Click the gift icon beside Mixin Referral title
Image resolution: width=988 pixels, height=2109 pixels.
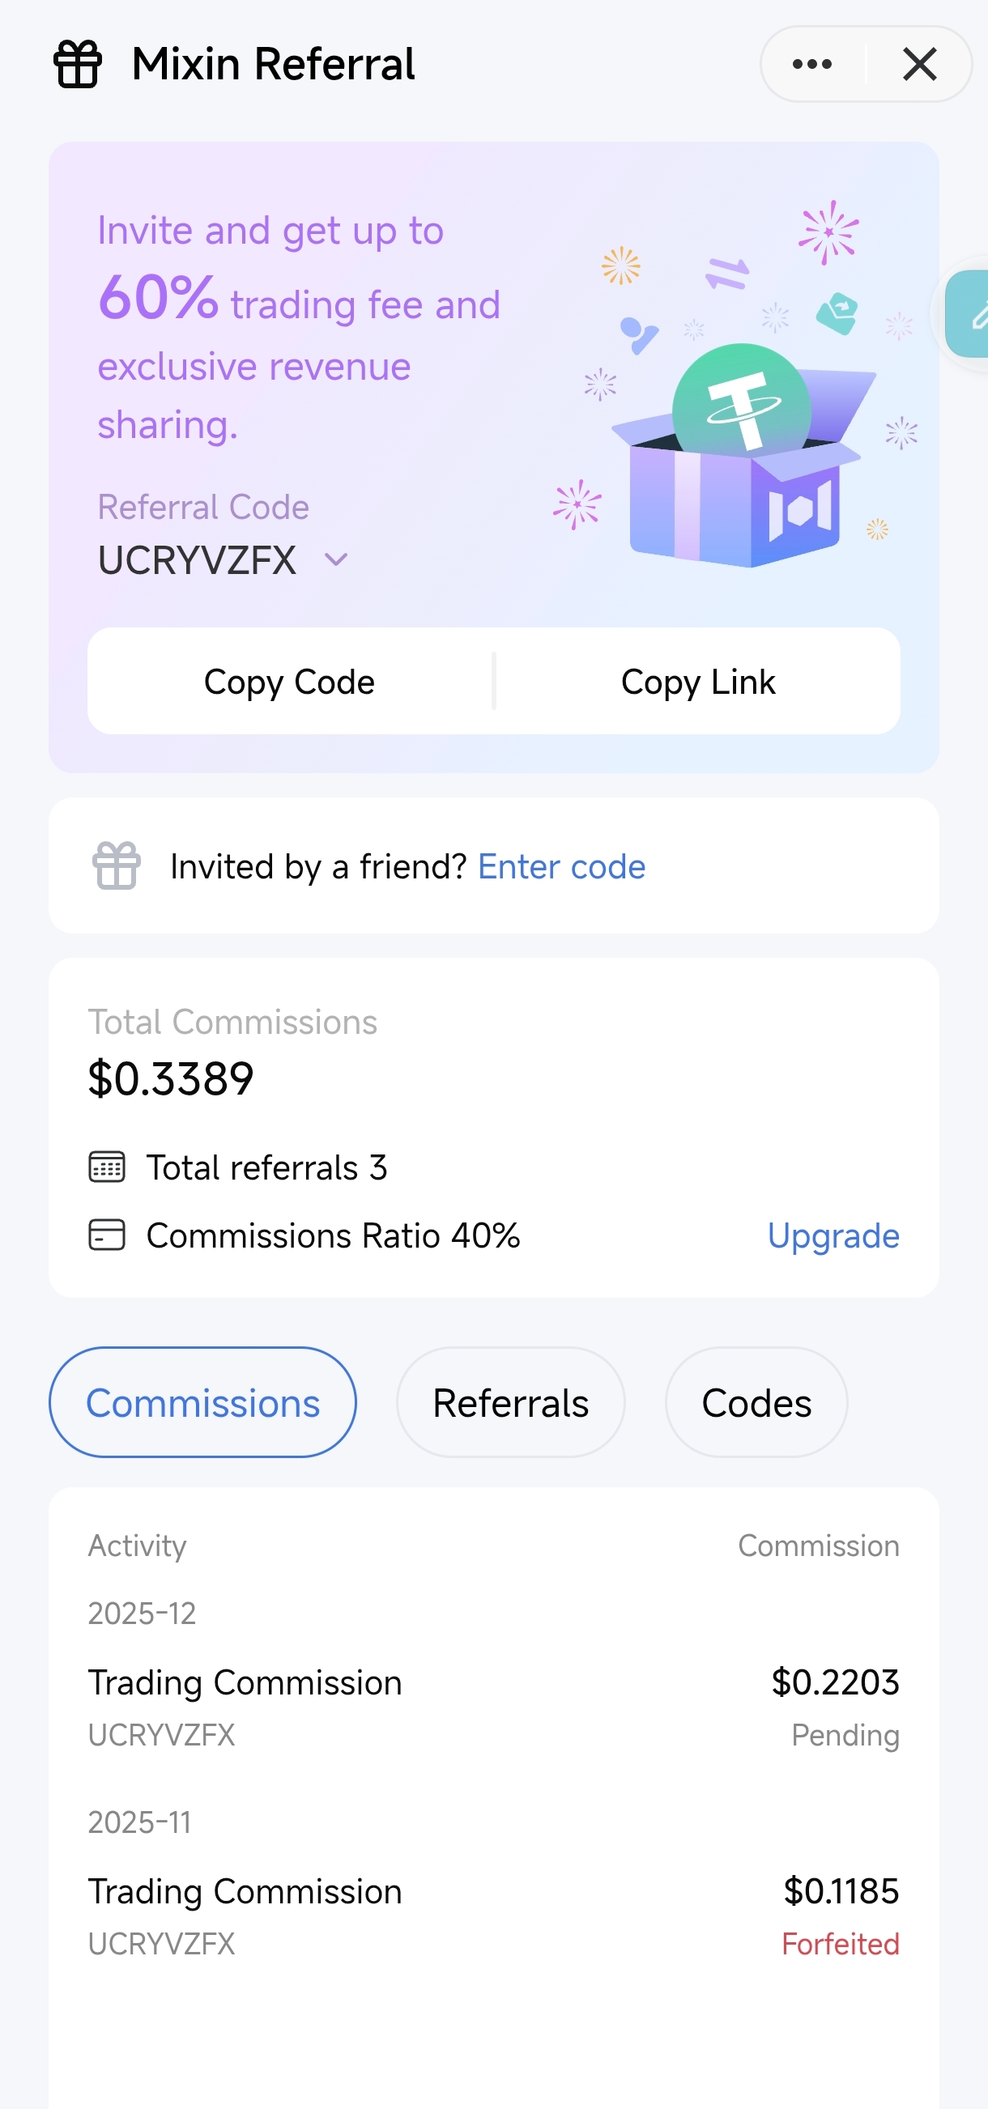[x=78, y=64]
